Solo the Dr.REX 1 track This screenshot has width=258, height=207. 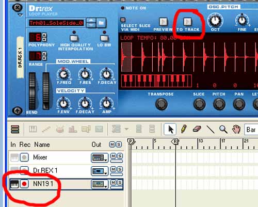[x=120, y=169]
